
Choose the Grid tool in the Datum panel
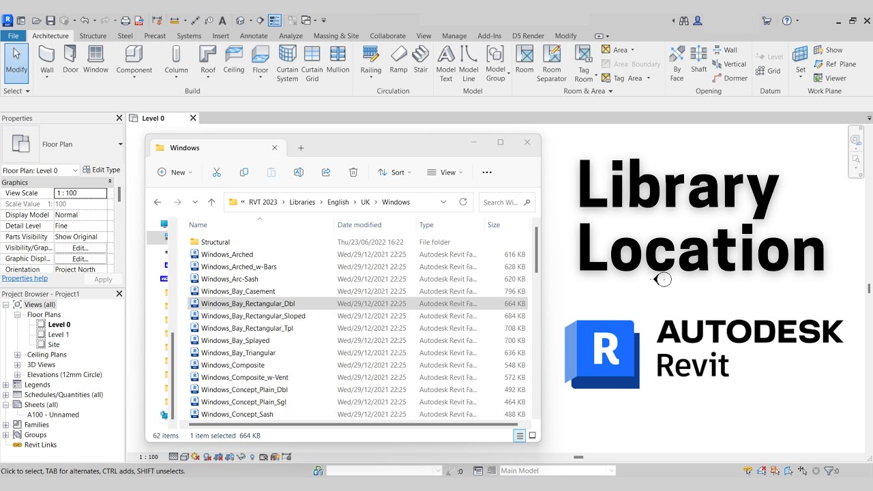point(769,71)
